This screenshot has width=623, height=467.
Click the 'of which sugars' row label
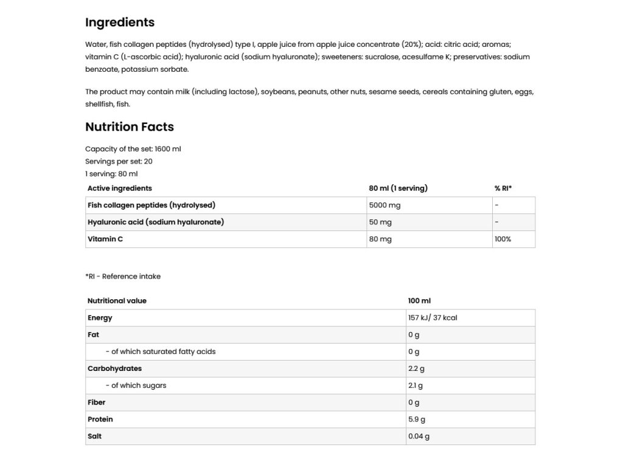pyautogui.click(x=136, y=386)
